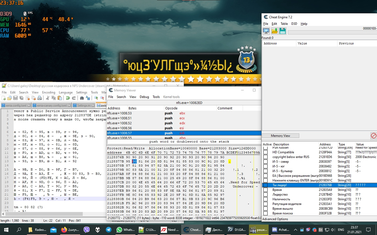
Task: Open File menu in Cheat Engine
Action: point(265,24)
